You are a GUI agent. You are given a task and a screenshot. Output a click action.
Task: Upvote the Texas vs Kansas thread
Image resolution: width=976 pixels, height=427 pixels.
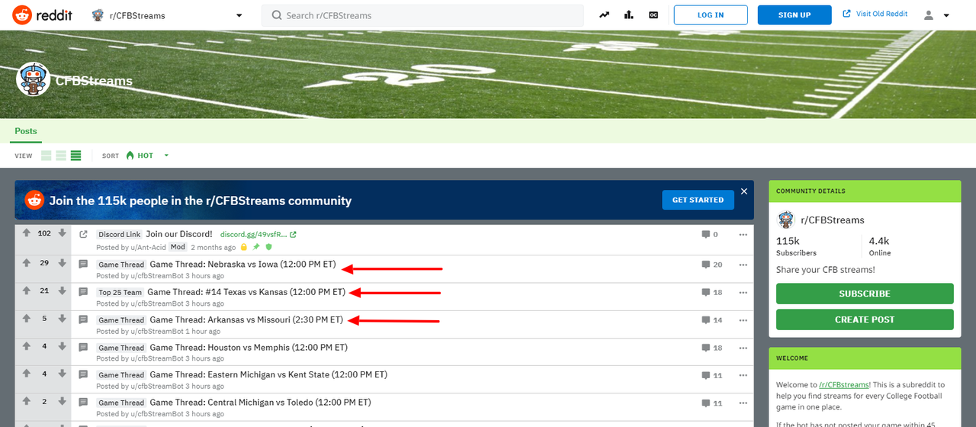tap(27, 291)
